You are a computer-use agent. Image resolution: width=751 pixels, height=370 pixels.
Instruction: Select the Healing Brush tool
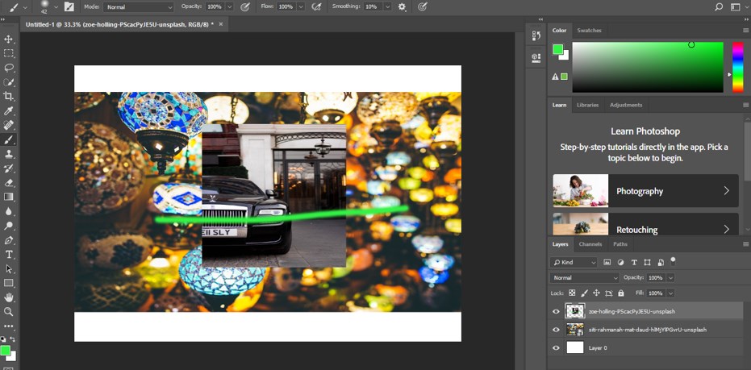point(8,126)
